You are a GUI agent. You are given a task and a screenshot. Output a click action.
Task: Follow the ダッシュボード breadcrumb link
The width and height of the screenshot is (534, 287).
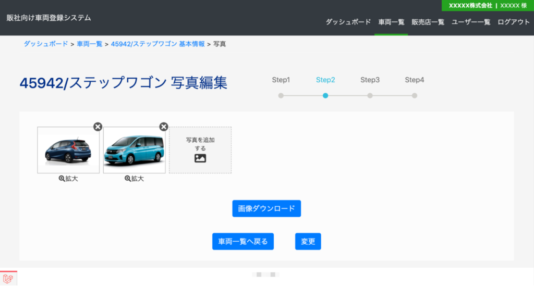pos(46,44)
